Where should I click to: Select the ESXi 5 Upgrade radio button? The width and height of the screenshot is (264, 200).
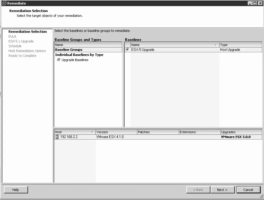pos(127,49)
